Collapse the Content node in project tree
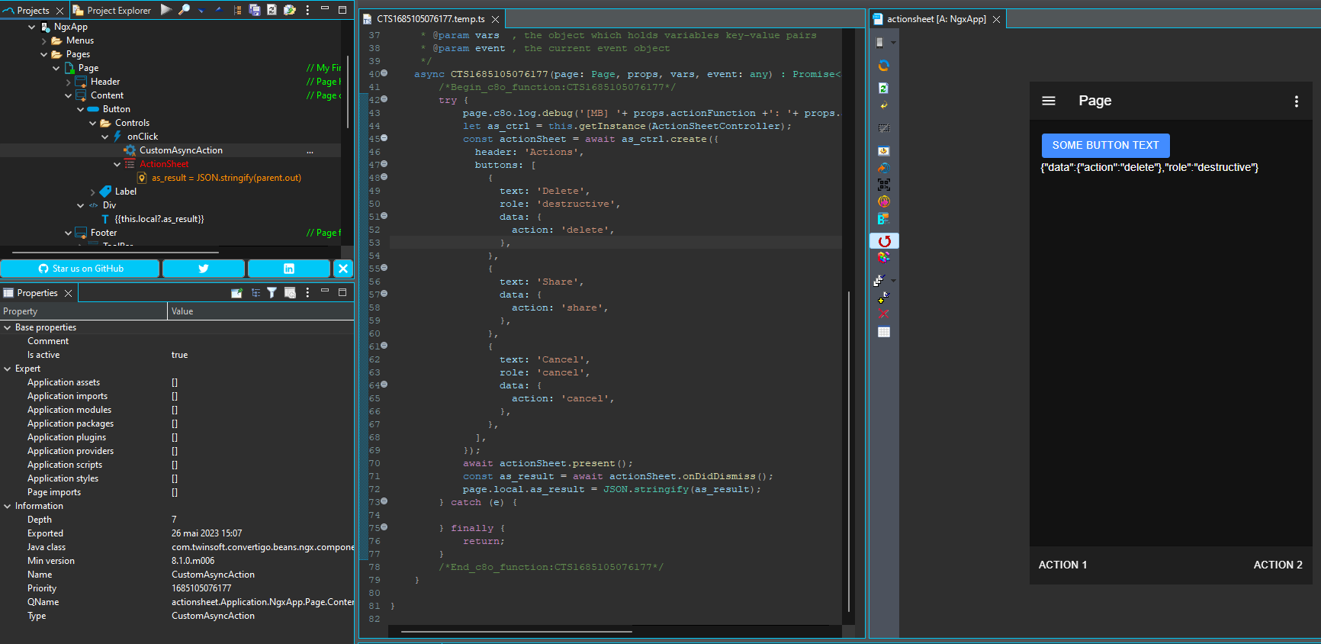 pos(69,95)
